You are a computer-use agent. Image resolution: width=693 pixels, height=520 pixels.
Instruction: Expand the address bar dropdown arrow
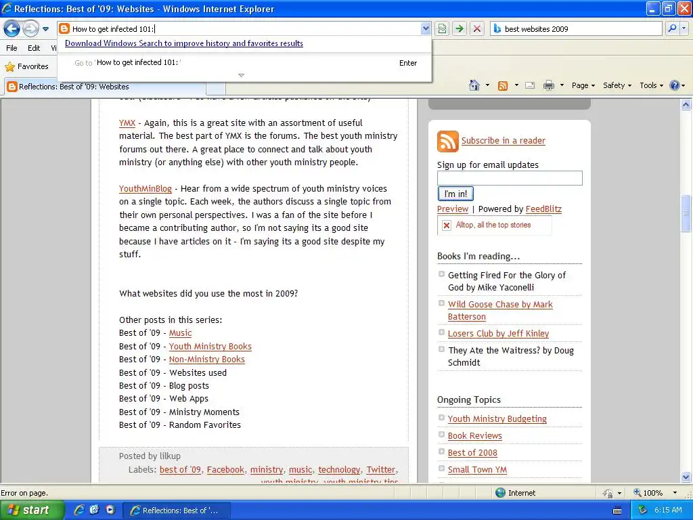coord(425,28)
